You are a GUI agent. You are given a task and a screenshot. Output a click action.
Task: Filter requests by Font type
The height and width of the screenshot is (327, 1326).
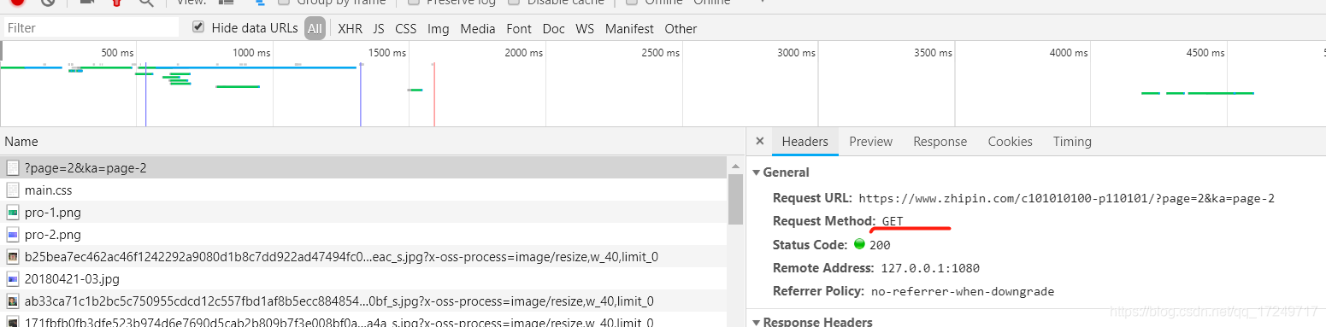click(519, 28)
